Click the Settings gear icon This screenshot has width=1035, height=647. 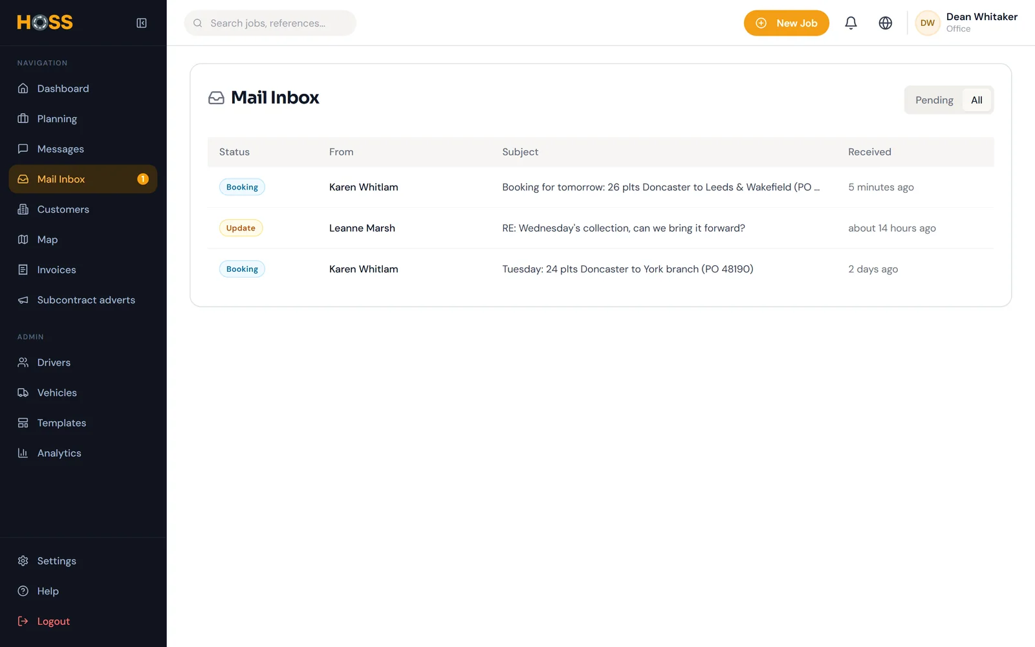pyautogui.click(x=23, y=561)
